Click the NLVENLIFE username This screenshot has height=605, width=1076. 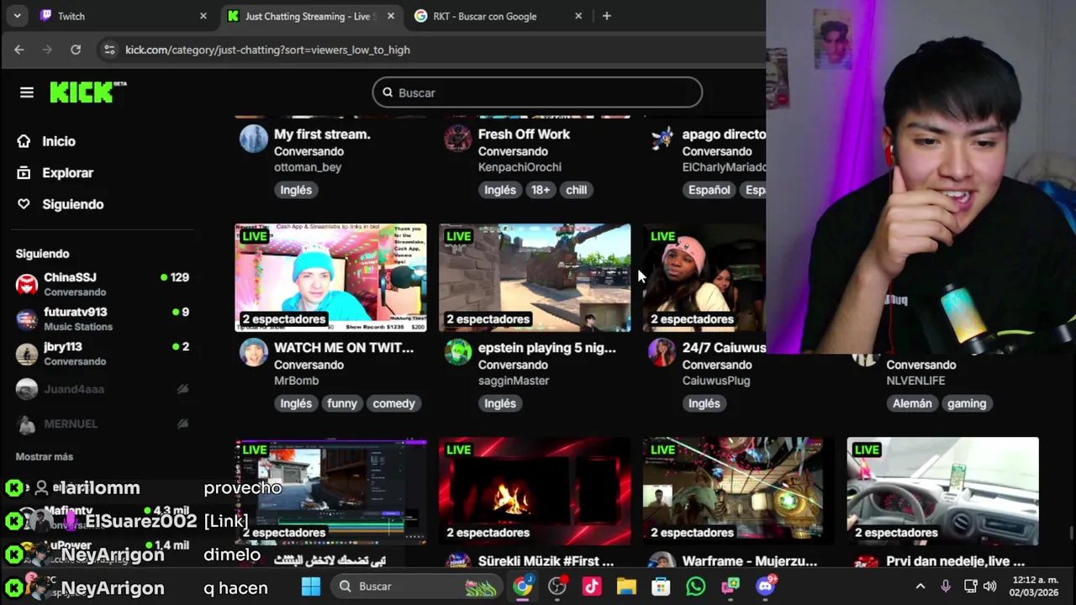coord(915,381)
